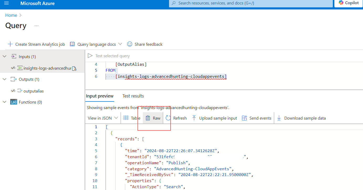Viewport: 363px width, 190px height.
Task: Click the event hub icon beside insights-logs input
Action: pyautogui.click(x=20, y=68)
